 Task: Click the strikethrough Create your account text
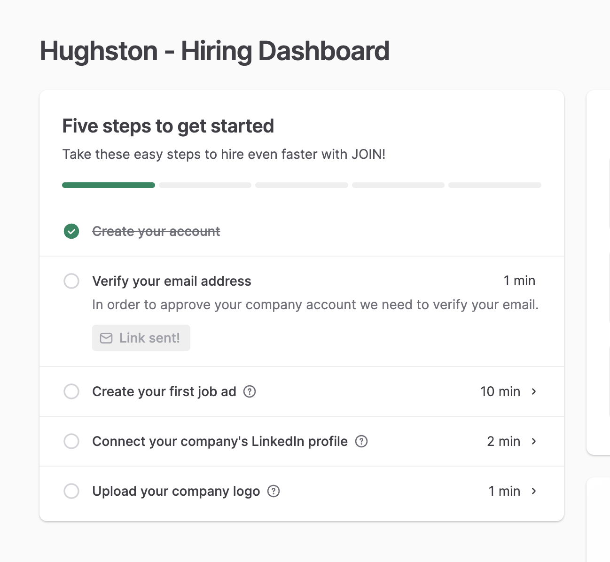[156, 231]
